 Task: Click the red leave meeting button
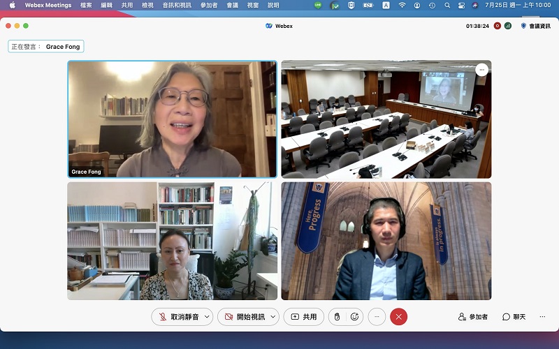398,316
